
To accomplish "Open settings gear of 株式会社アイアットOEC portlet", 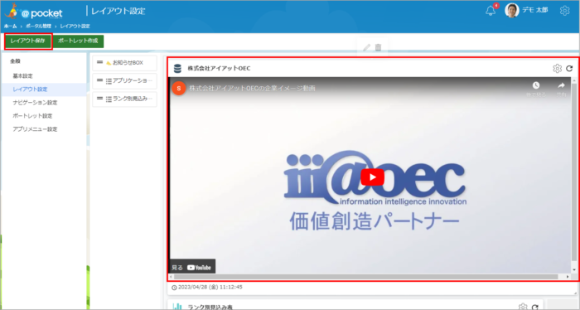I will [x=557, y=69].
